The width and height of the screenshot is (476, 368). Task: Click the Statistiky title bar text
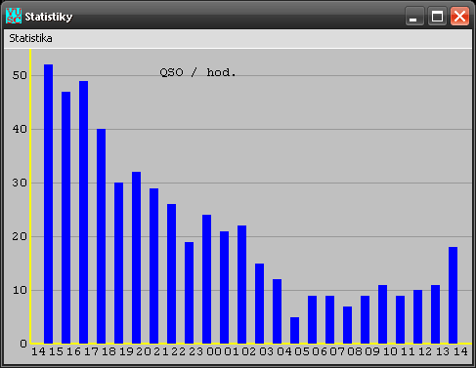click(49, 17)
